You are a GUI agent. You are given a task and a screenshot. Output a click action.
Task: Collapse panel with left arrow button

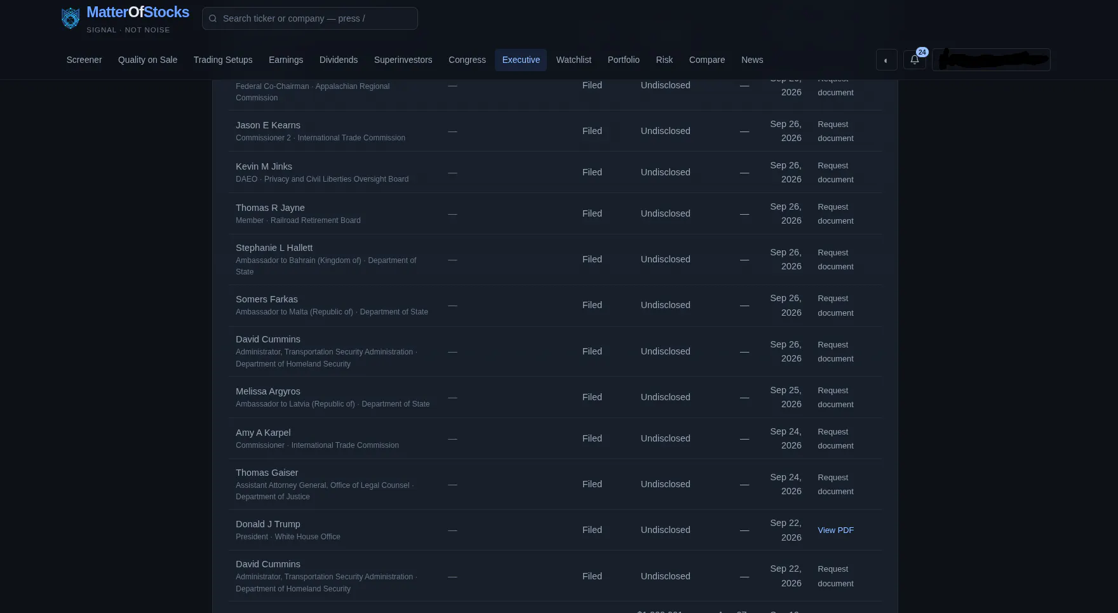(886, 60)
